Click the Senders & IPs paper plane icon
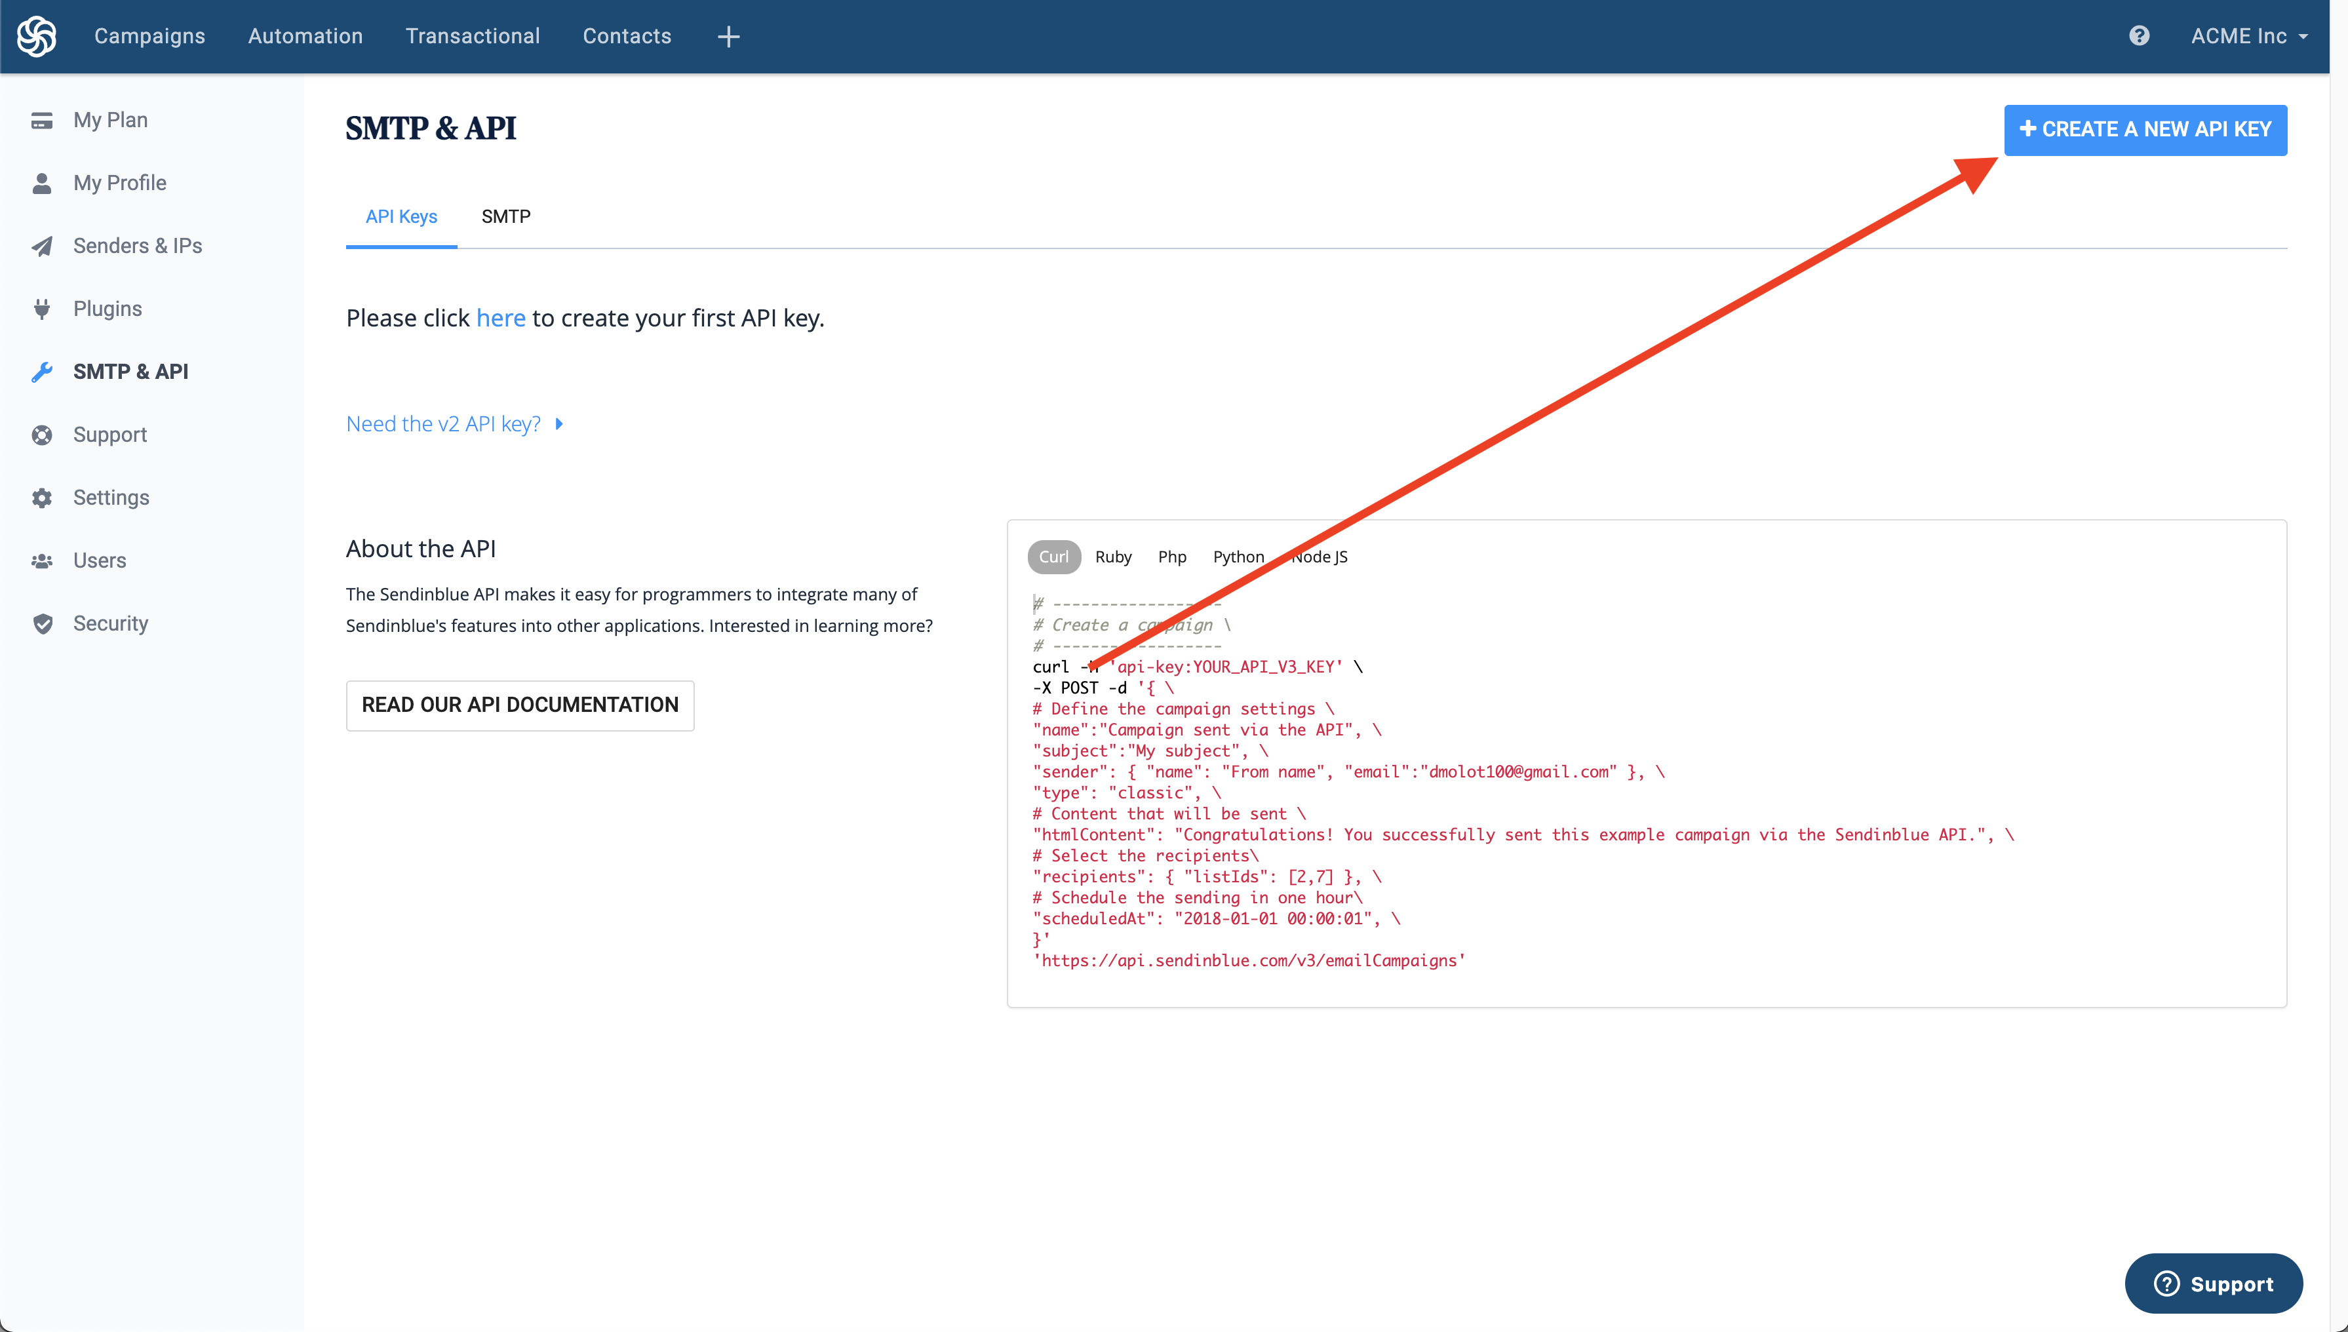 41,246
